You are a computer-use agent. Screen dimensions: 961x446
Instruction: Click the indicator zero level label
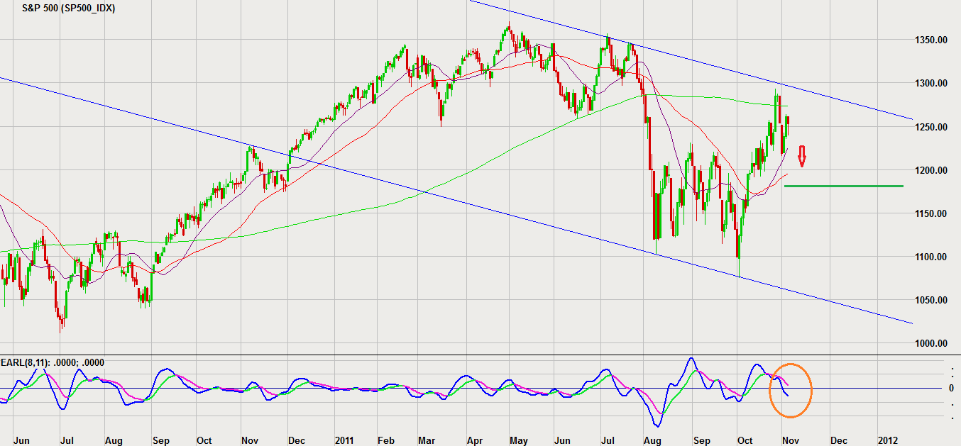point(951,388)
